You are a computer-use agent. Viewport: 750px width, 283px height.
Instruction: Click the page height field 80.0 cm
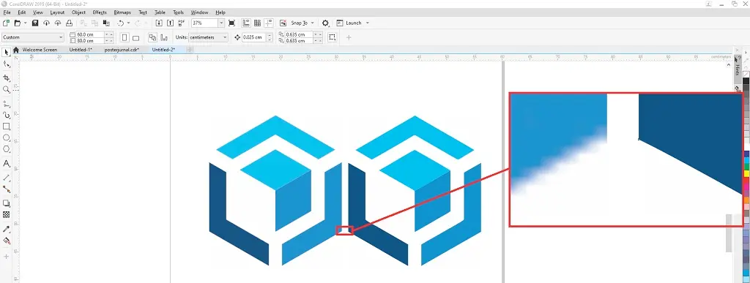tap(90, 40)
